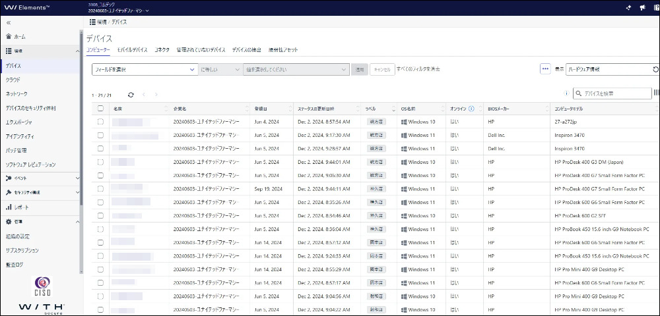
Task: Click the 27-a272jp model cell
Action: coord(567,122)
